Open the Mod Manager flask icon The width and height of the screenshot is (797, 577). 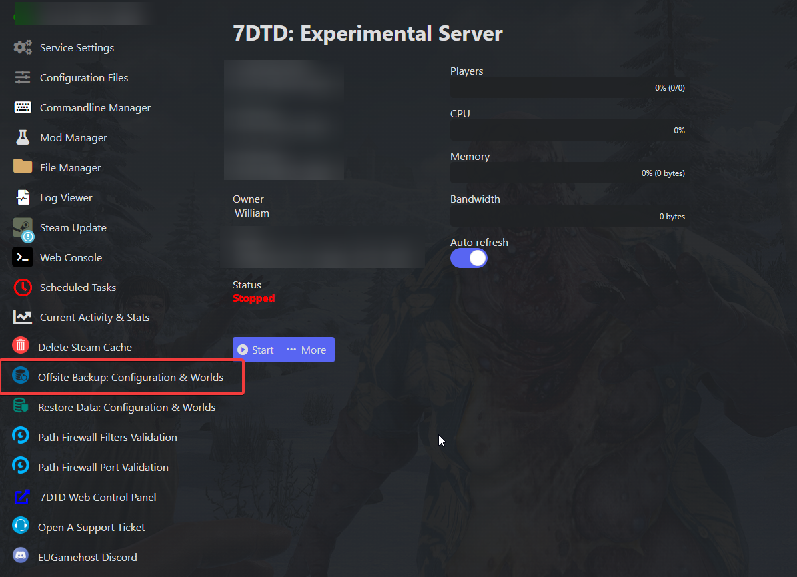pos(23,137)
